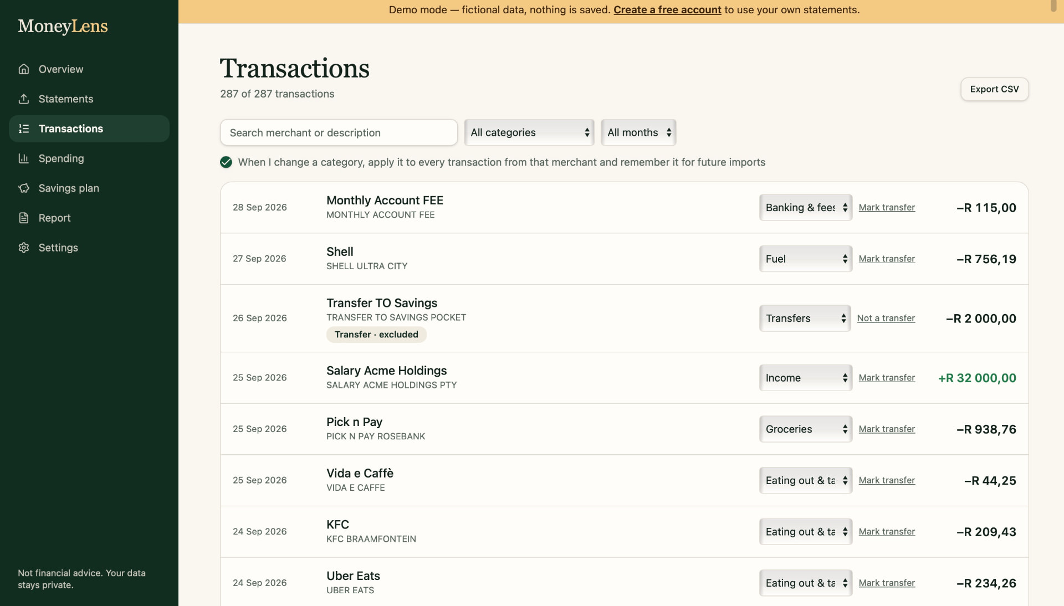Open category dropdown for Vida e Caffè
This screenshot has height=606, width=1064.
806,480
